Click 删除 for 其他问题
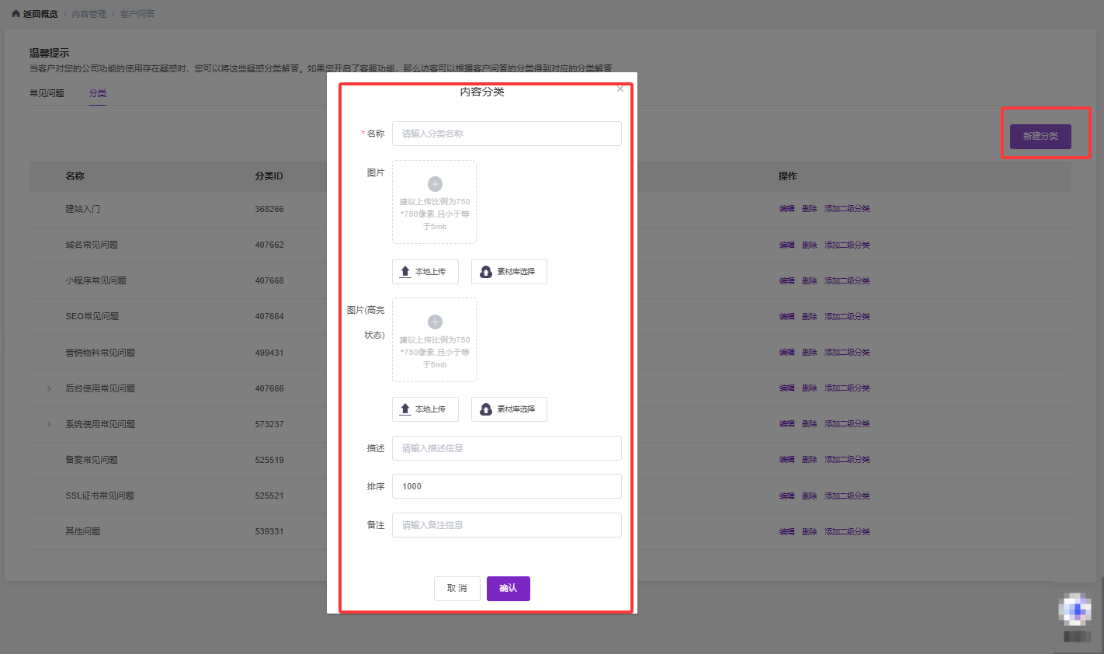Viewport: 1104px width, 654px height. click(809, 532)
